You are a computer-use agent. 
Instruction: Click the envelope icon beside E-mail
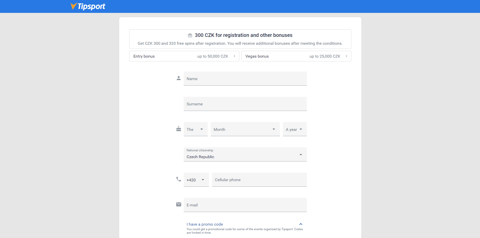click(x=179, y=204)
